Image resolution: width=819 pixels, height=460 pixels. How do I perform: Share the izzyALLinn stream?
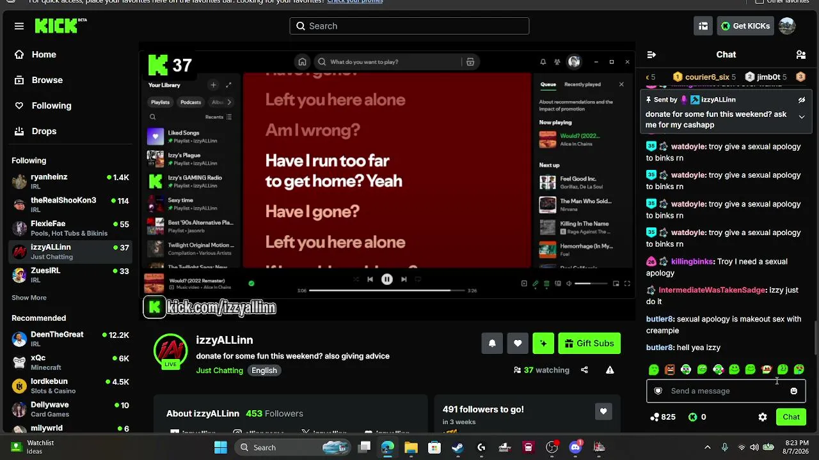(x=584, y=370)
